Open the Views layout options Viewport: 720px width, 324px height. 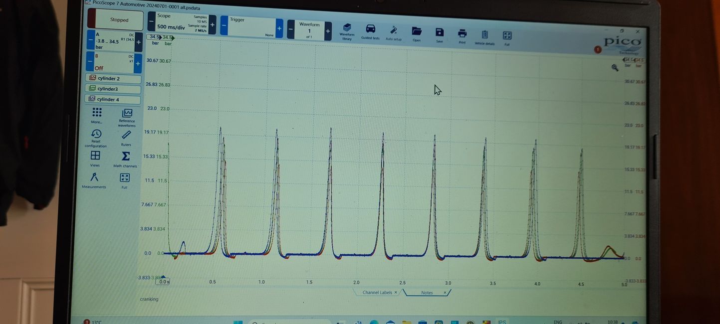(95, 159)
